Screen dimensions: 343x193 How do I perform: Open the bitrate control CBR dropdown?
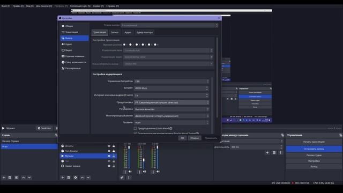(x=171, y=81)
